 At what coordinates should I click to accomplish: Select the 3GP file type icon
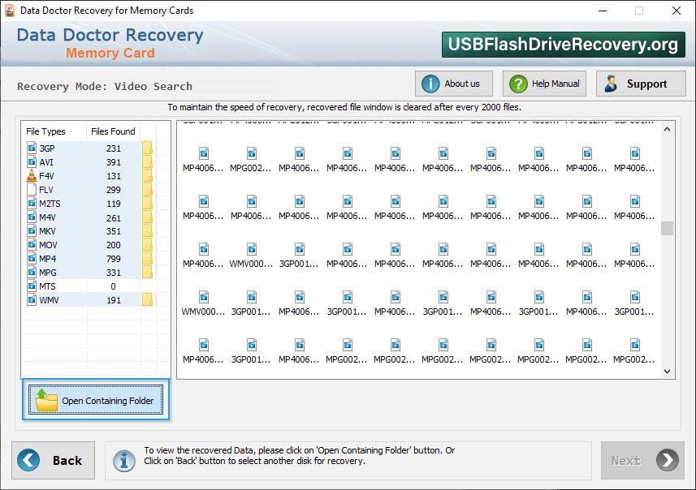tap(32, 148)
